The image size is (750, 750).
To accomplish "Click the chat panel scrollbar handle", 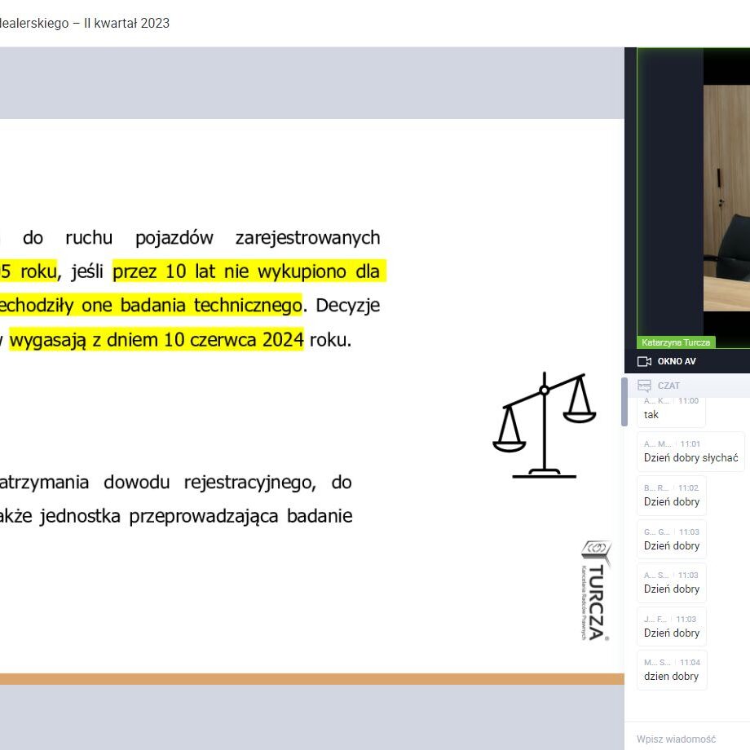I will point(624,401).
